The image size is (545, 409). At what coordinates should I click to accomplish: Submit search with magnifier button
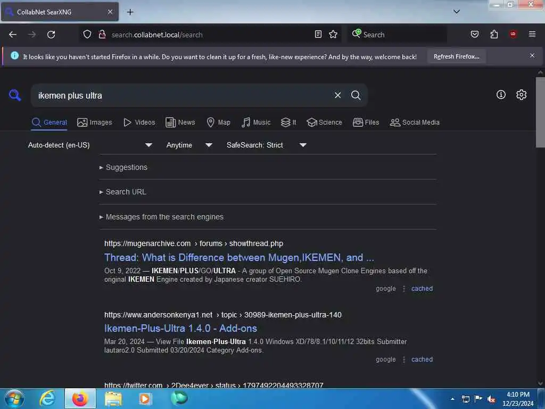click(356, 95)
